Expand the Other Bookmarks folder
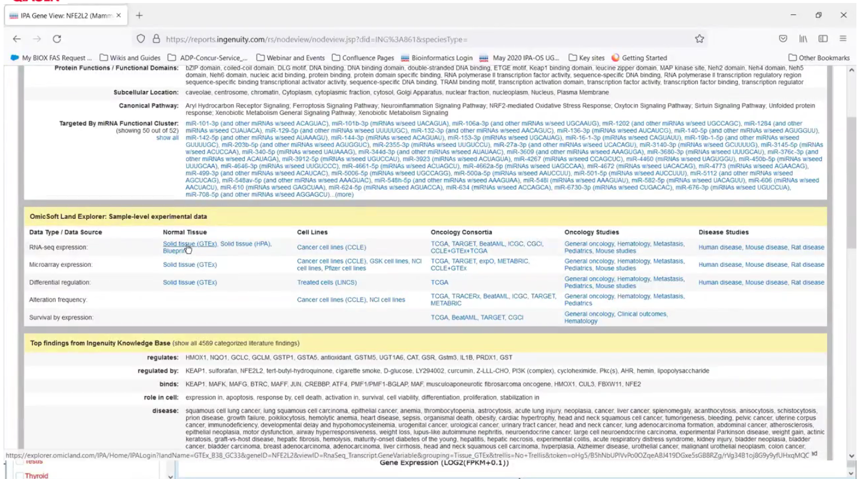This screenshot has height=479, width=860. point(819,58)
